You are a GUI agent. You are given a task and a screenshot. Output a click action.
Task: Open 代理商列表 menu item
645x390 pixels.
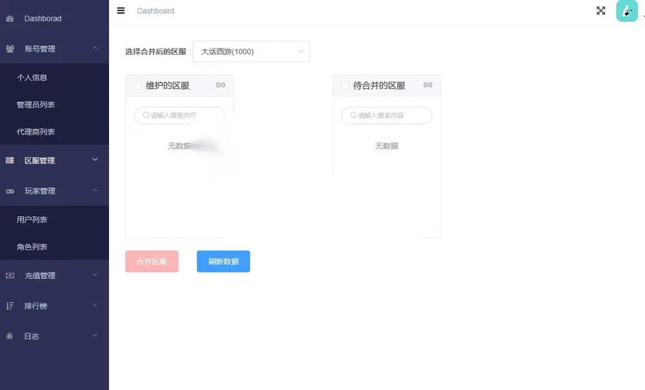tap(35, 132)
